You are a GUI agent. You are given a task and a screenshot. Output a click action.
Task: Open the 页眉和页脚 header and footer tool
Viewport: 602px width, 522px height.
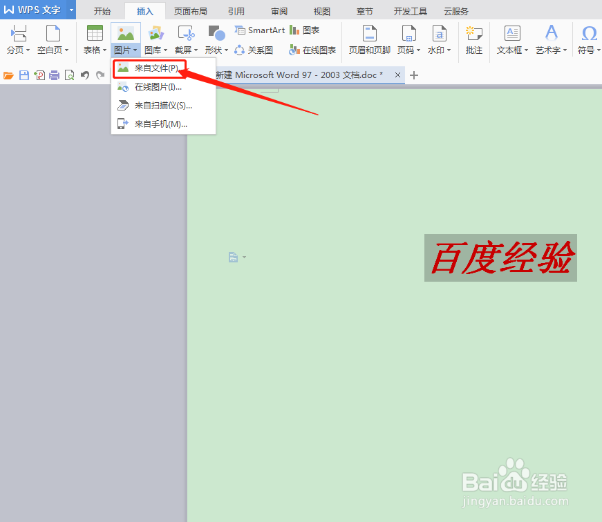click(x=368, y=38)
